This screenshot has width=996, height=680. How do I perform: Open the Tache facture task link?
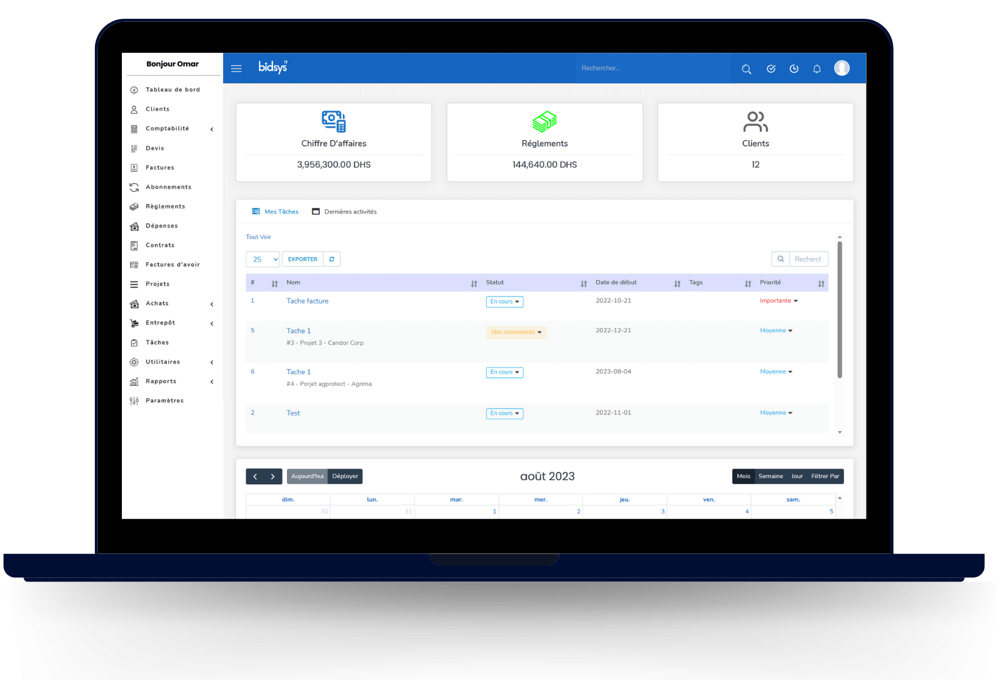pyautogui.click(x=308, y=301)
